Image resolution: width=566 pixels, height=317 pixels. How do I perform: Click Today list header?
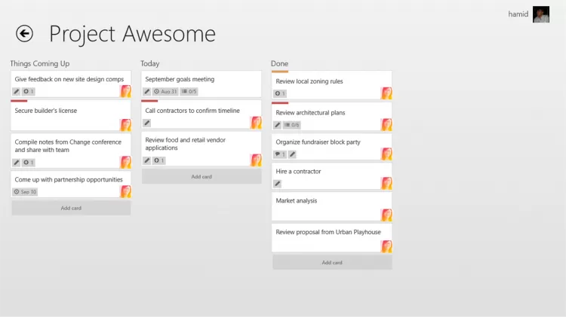[150, 64]
